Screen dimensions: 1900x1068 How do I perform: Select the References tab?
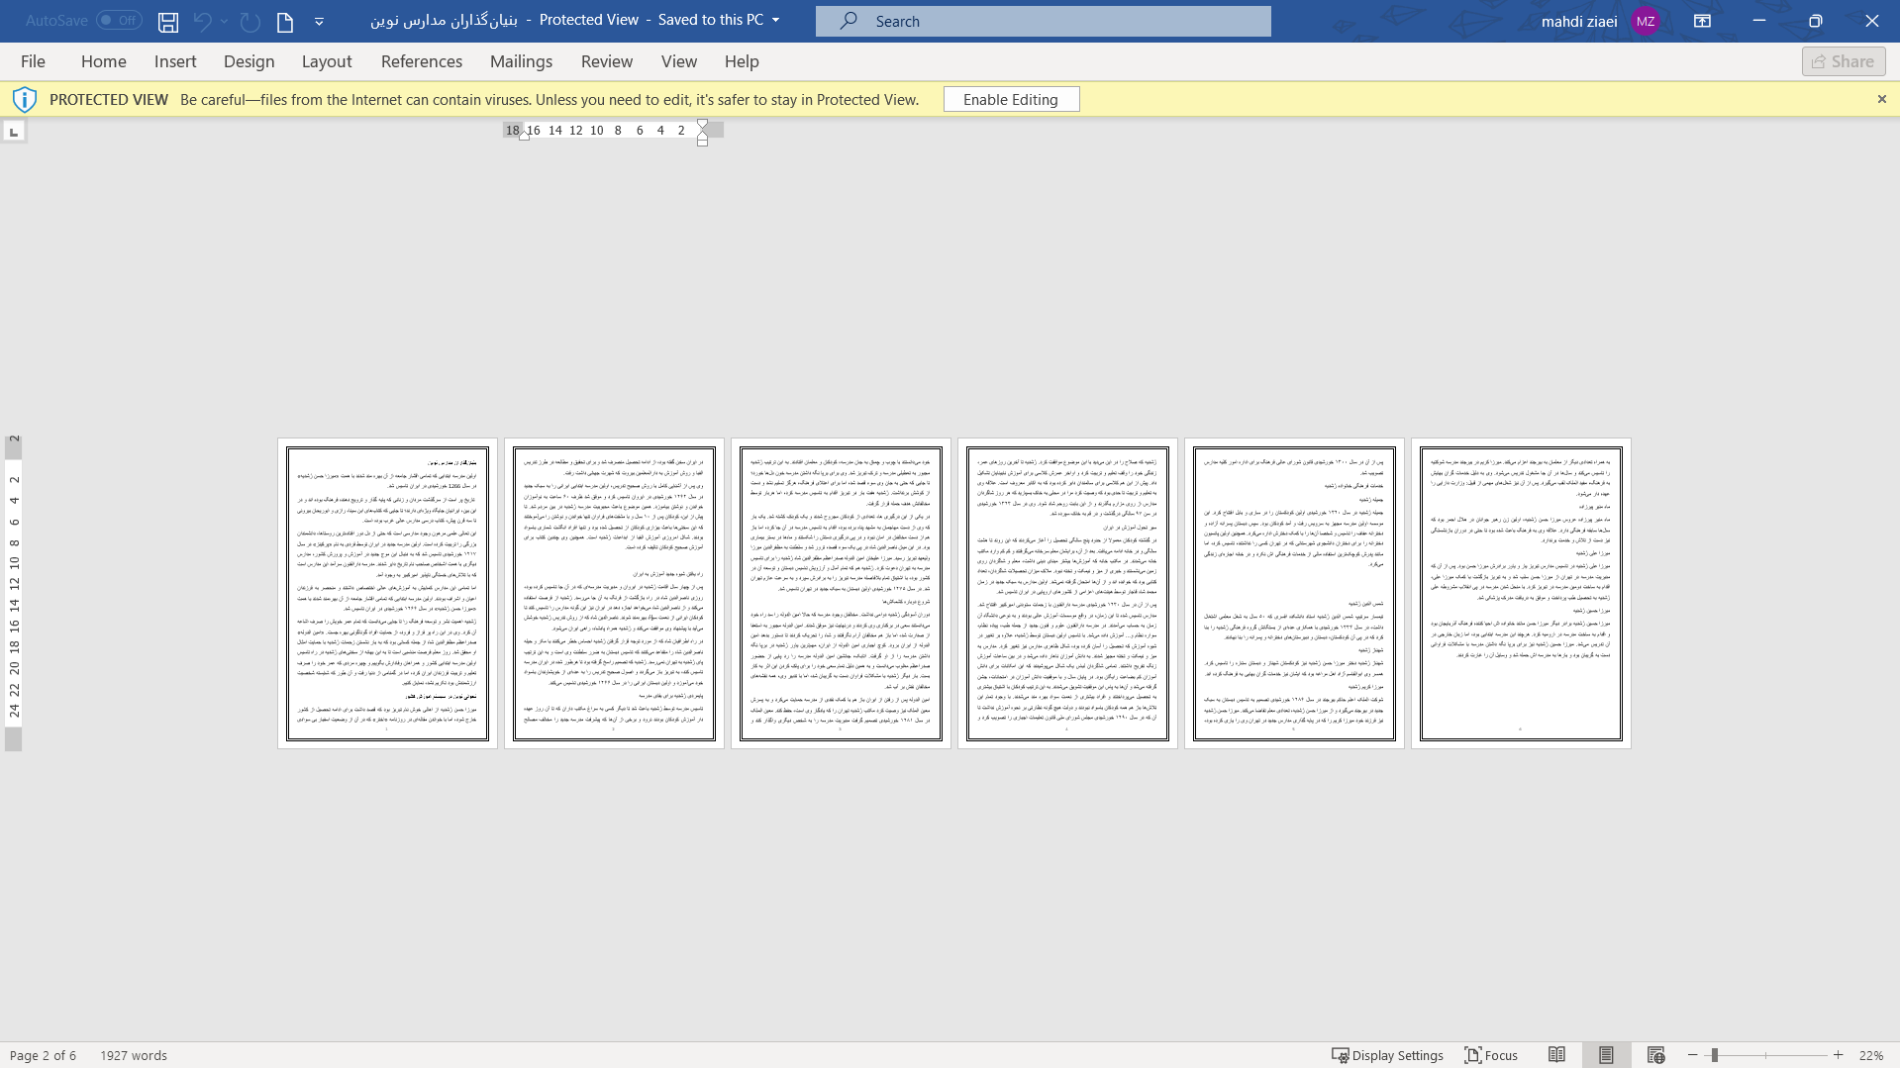[x=422, y=61]
